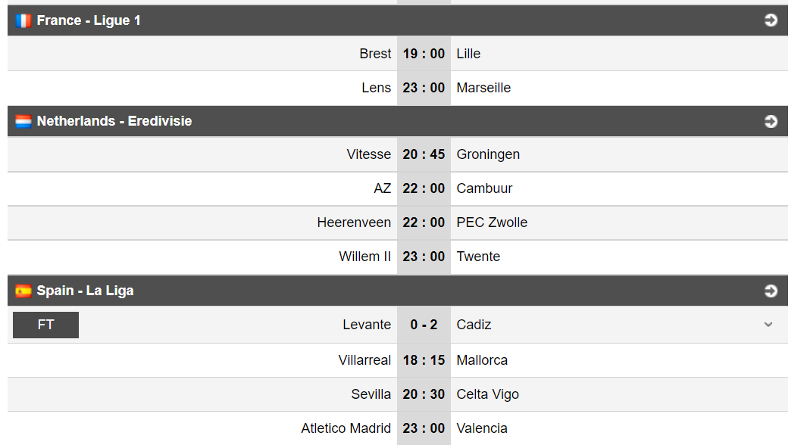804x445 pixels.
Task: Click the Lens home team name
Action: [x=377, y=88]
